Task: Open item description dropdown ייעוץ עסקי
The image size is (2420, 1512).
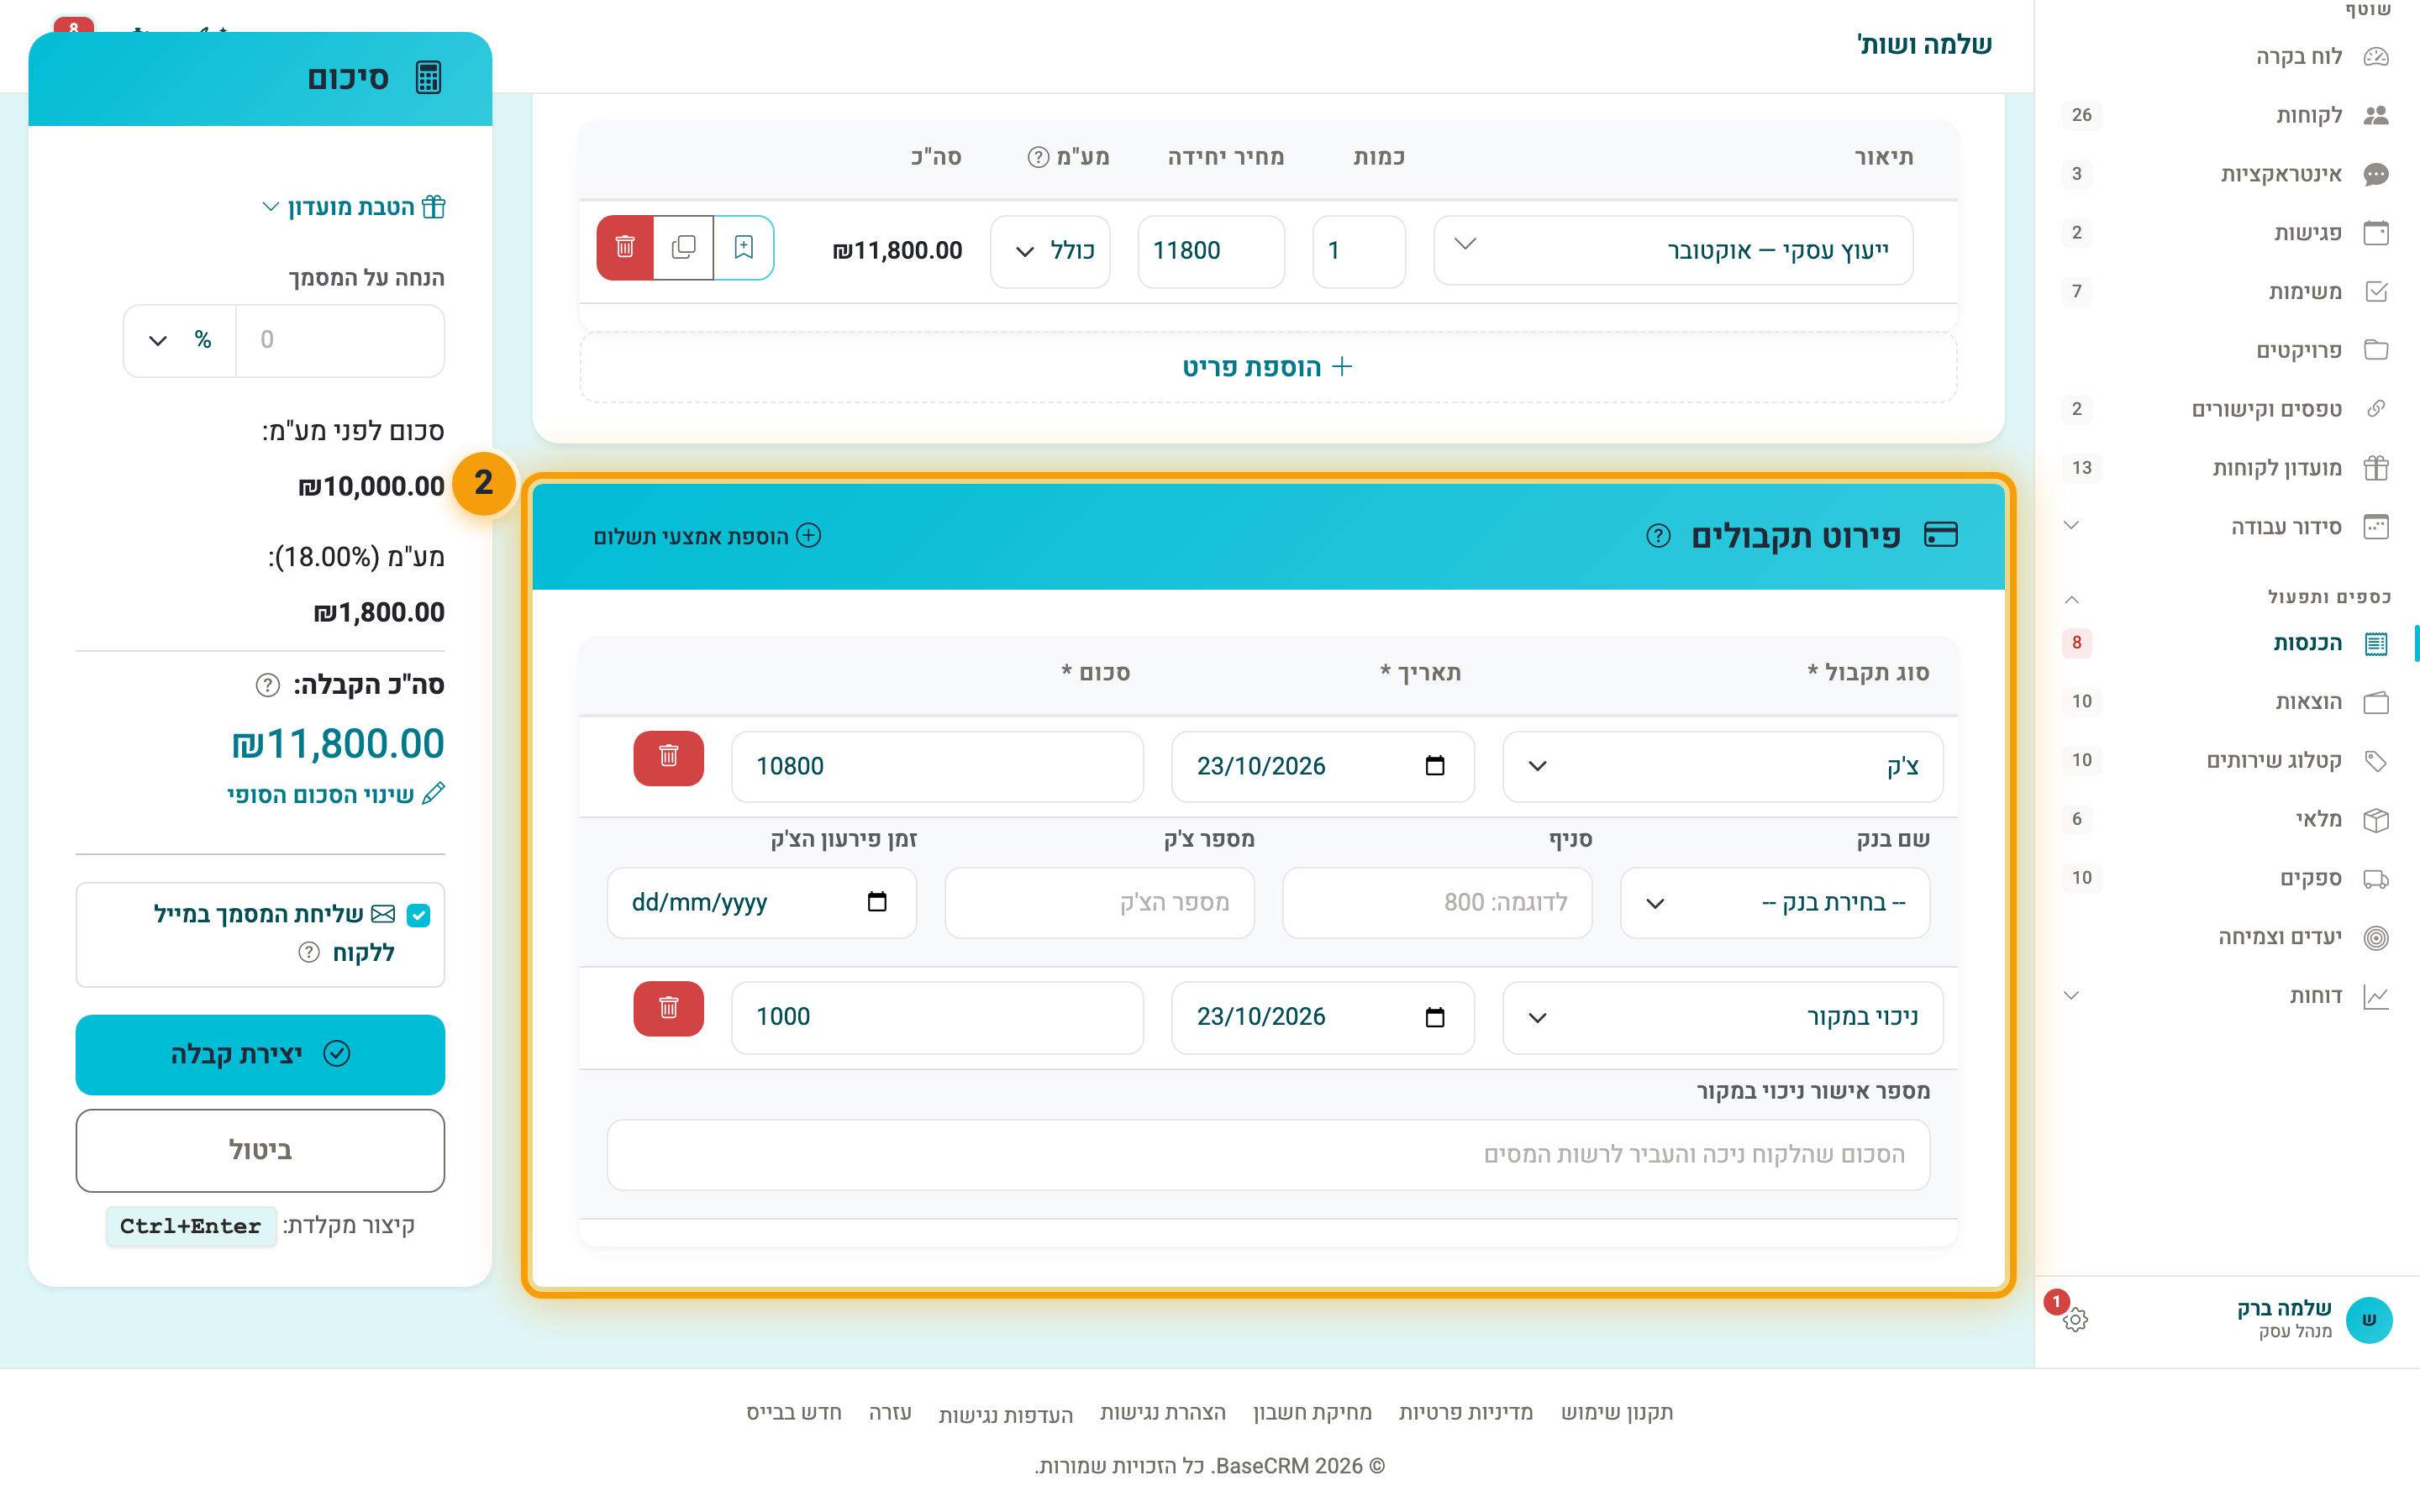Action: (1673, 250)
